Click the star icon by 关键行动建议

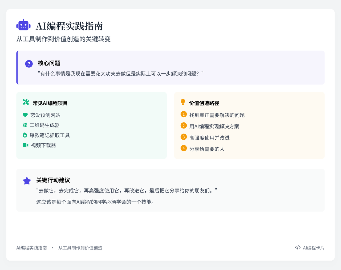(27, 181)
